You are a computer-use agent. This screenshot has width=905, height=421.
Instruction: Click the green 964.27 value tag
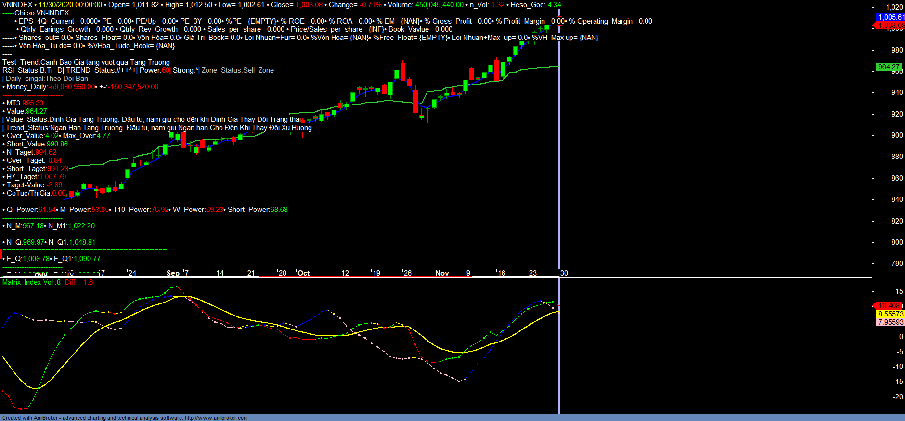889,67
